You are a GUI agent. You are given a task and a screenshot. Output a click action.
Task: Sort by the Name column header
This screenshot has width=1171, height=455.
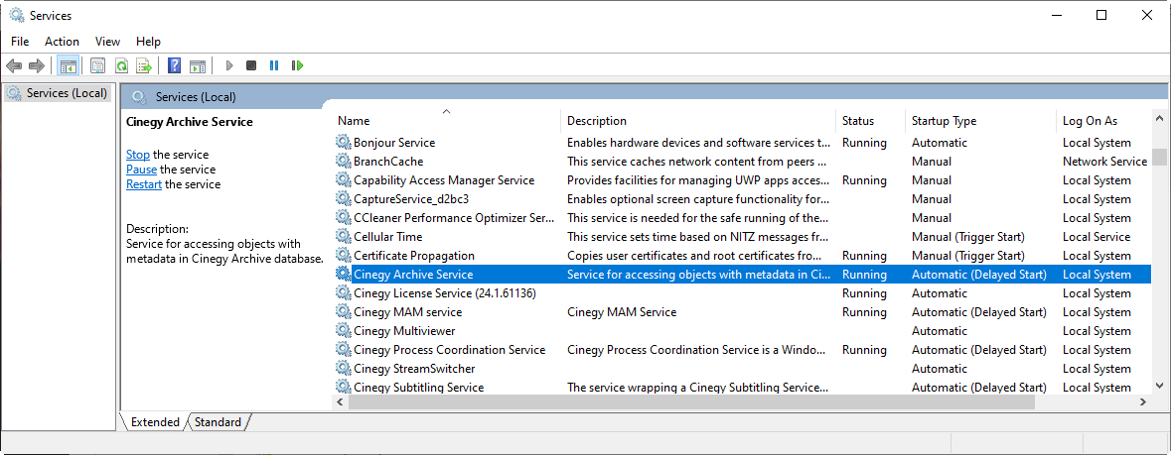[x=446, y=121]
